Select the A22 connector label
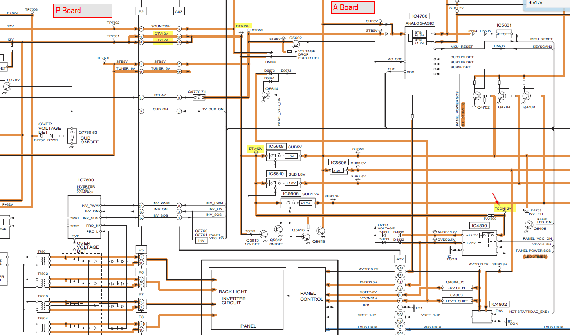Viewport: 570px width, 335px height. 400,259
